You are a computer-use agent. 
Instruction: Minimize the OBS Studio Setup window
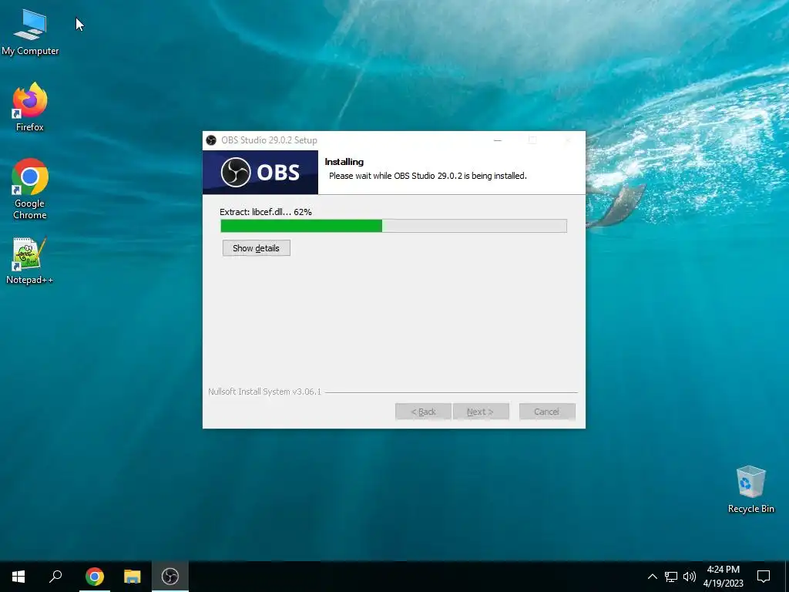498,140
